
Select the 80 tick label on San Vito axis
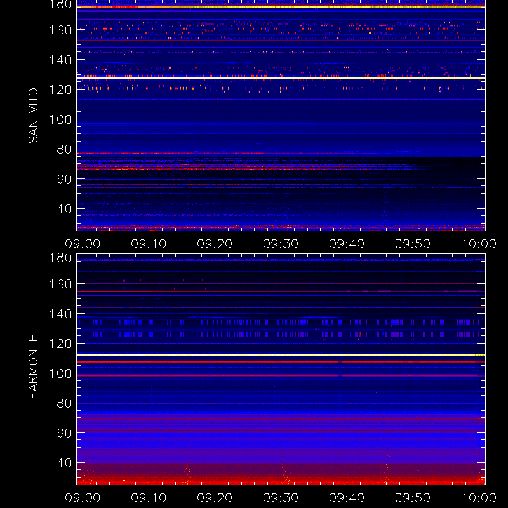pos(64,149)
